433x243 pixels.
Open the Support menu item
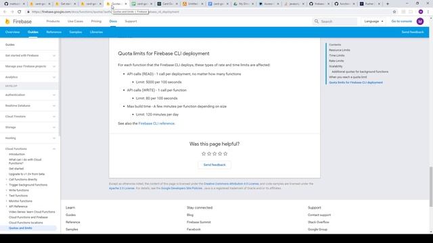[x=131, y=21]
